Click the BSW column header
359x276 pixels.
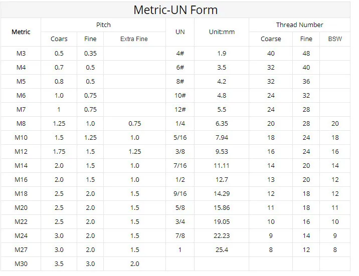(334, 39)
